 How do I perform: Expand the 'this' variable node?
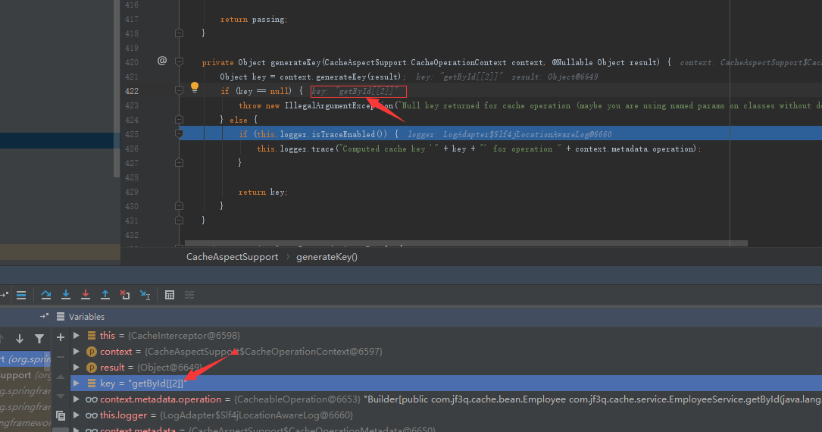pyautogui.click(x=77, y=336)
